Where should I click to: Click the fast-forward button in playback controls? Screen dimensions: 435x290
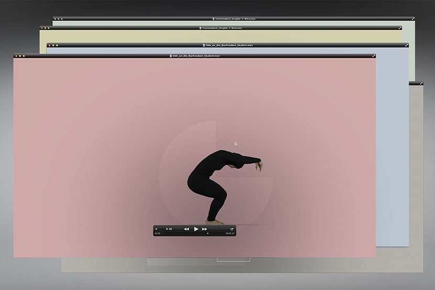click(x=205, y=229)
